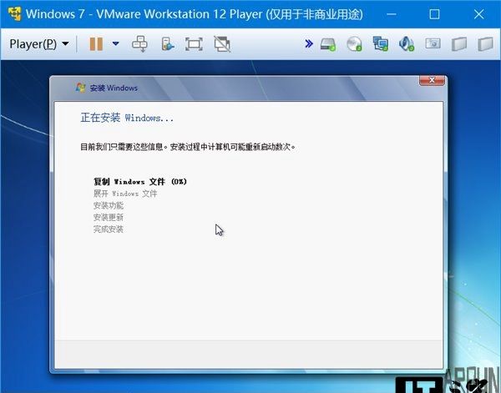The height and width of the screenshot is (393, 501).
Task: Open the Player(P) menu
Action: coord(39,43)
